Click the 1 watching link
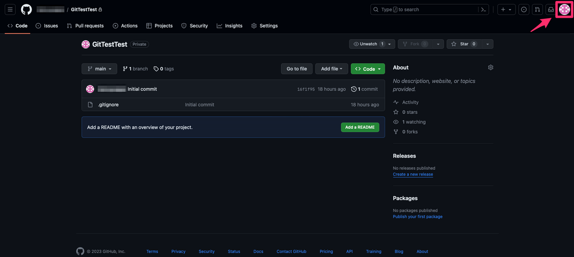Viewport: 574px width, 257px height. tap(409, 122)
